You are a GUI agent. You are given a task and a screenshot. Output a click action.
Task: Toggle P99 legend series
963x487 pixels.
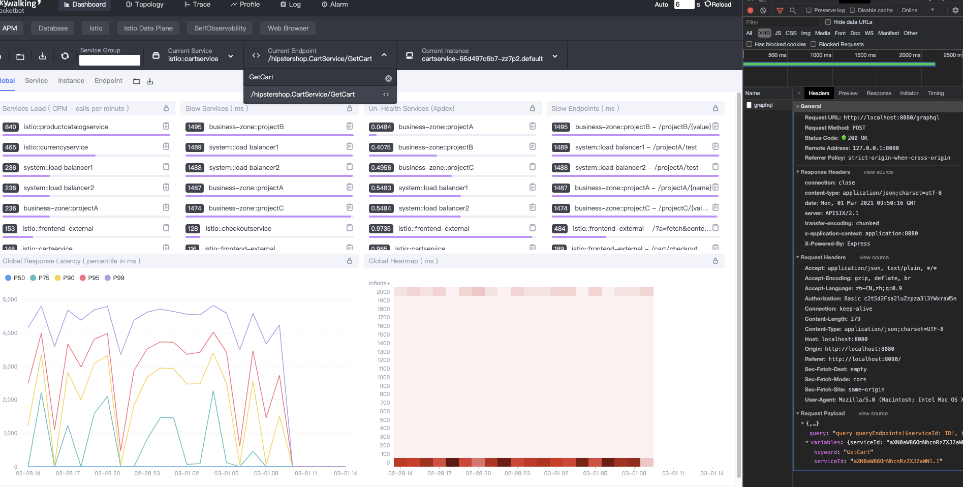(114, 278)
